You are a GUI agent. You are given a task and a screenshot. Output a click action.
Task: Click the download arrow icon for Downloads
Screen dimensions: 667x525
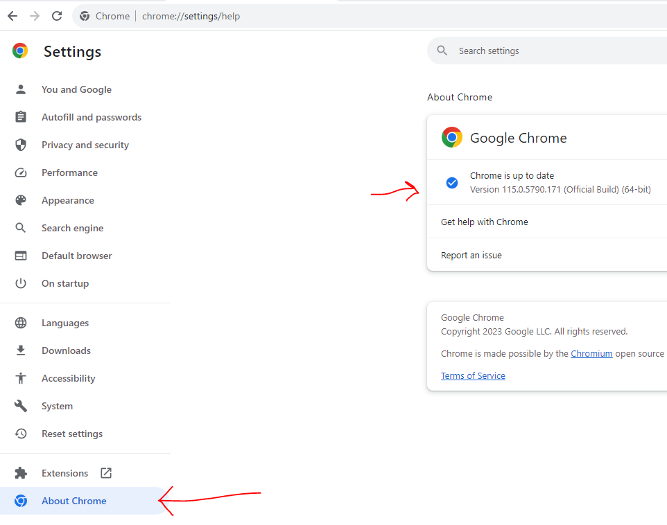click(x=20, y=350)
